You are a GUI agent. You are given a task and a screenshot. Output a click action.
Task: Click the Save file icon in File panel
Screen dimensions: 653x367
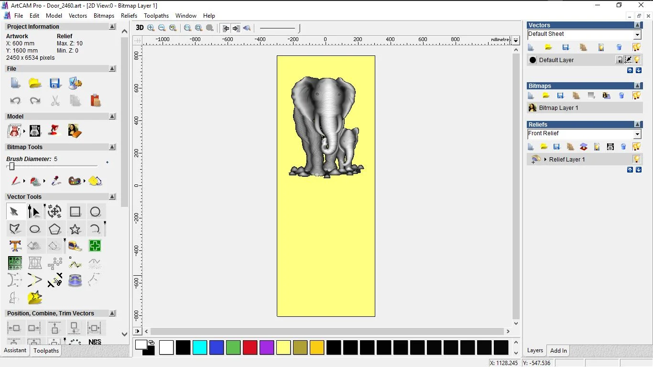click(55, 83)
